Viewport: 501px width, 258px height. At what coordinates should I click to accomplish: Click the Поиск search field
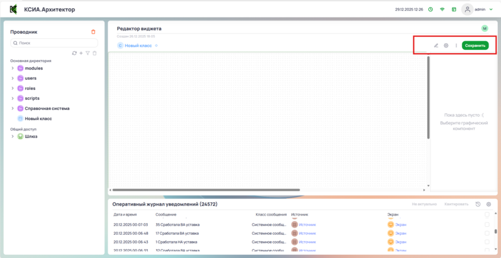tap(54, 43)
